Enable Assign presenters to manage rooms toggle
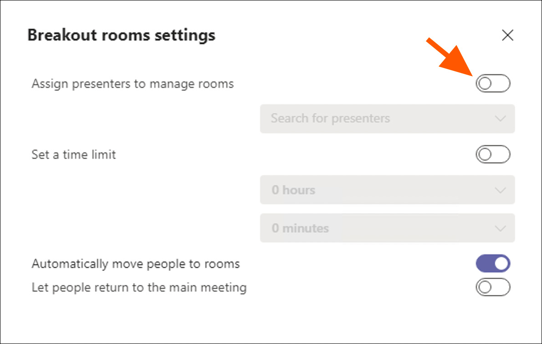The width and height of the screenshot is (542, 344). (493, 84)
